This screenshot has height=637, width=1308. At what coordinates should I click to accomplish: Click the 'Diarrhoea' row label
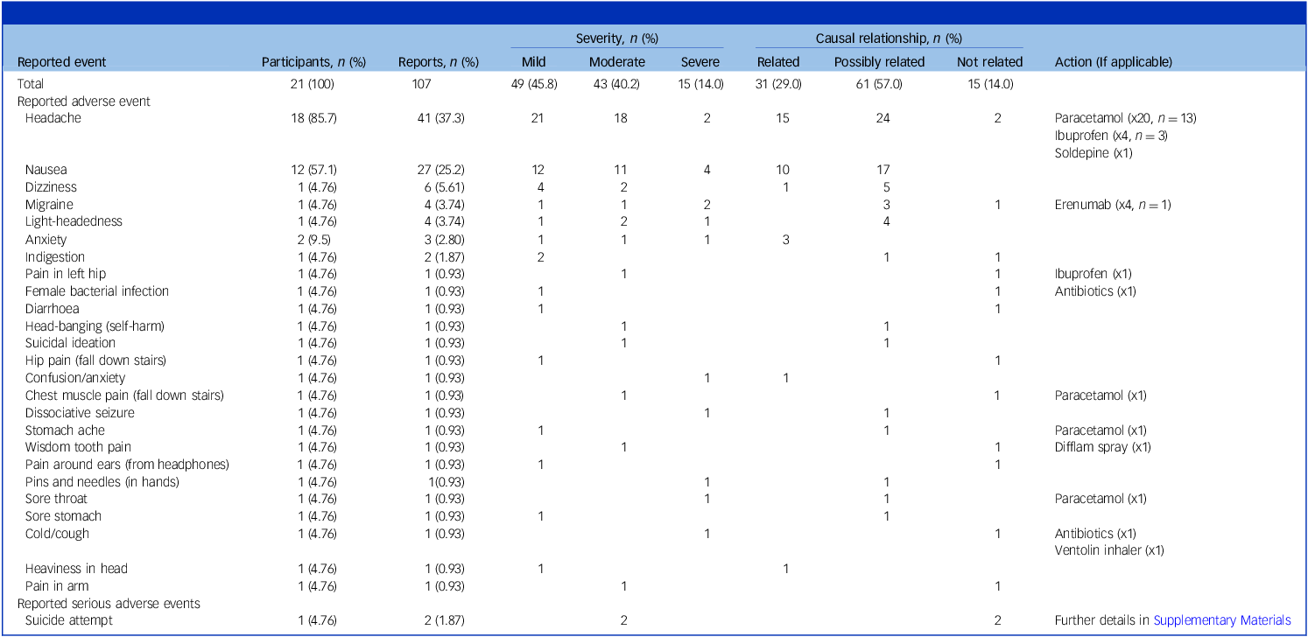click(52, 308)
